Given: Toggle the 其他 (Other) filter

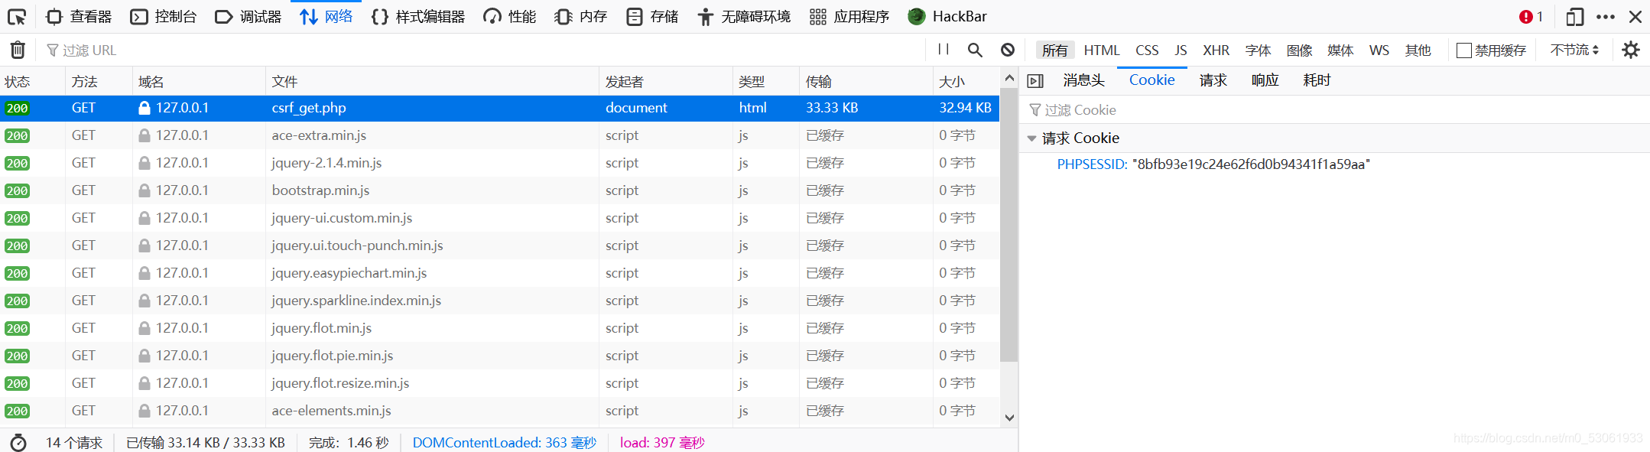Looking at the screenshot, I should click(x=1418, y=50).
